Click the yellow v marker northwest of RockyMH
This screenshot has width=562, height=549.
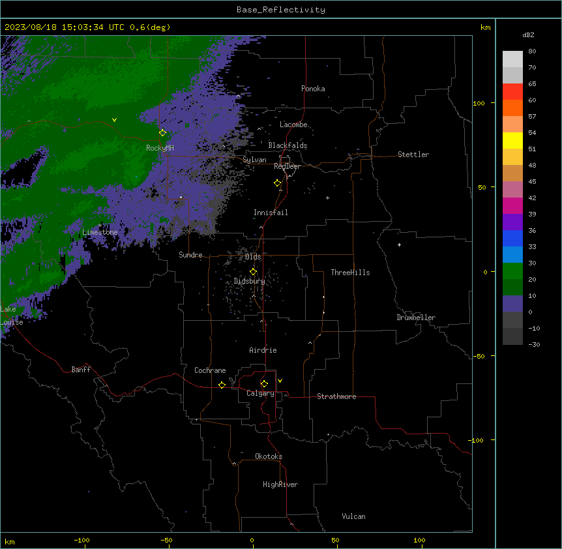point(114,120)
